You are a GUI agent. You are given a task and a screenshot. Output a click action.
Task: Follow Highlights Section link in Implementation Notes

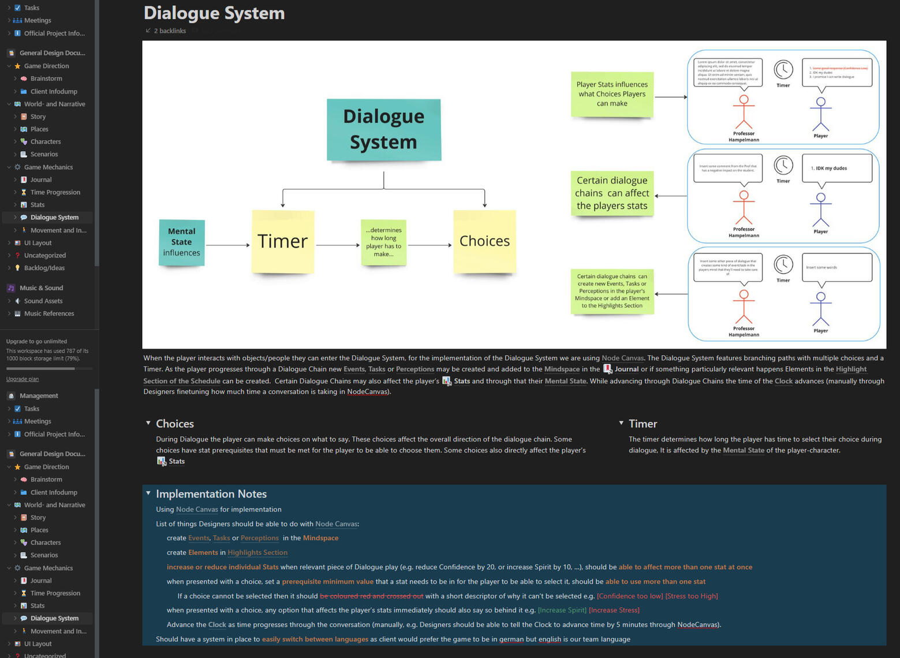point(257,552)
